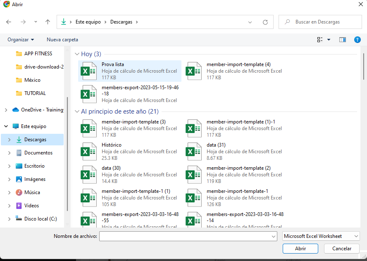Select member-import-template (2) Excel file
367x261 pixels.
tap(235, 175)
